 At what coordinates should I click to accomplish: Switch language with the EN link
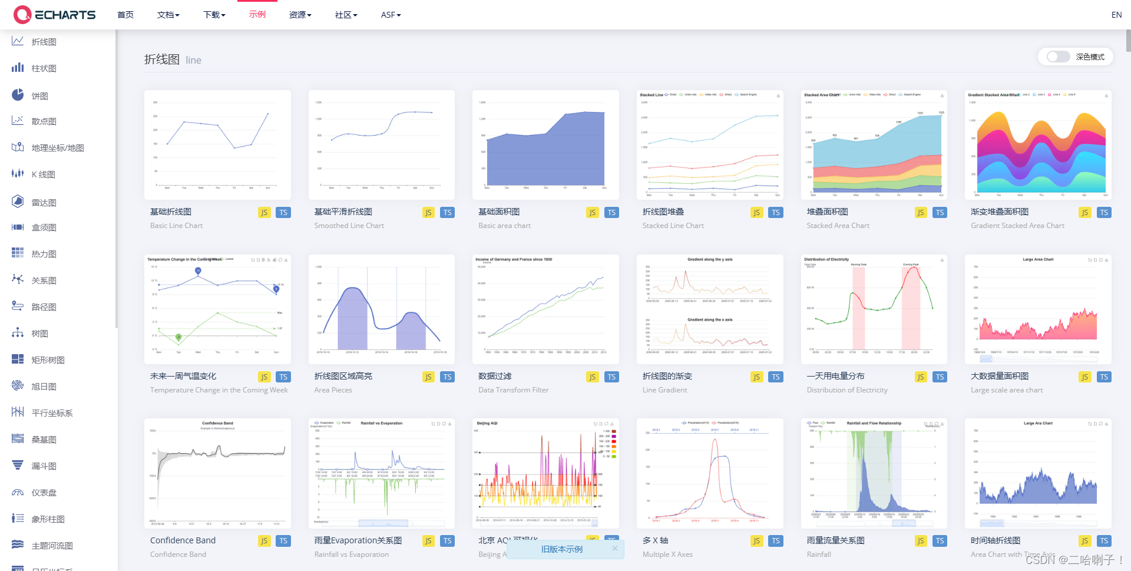pyautogui.click(x=1116, y=15)
